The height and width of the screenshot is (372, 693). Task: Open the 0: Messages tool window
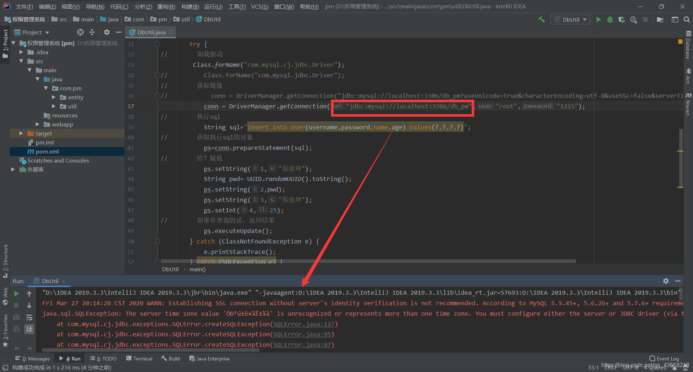pos(32,358)
